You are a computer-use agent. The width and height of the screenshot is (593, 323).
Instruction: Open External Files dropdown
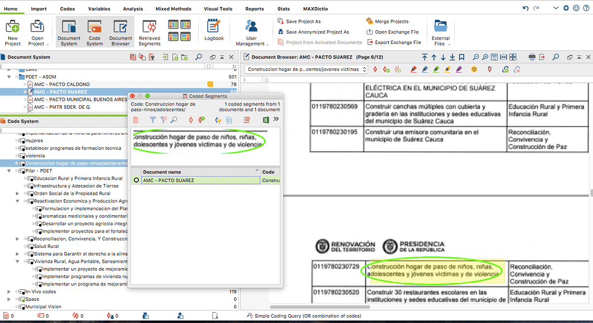(440, 33)
